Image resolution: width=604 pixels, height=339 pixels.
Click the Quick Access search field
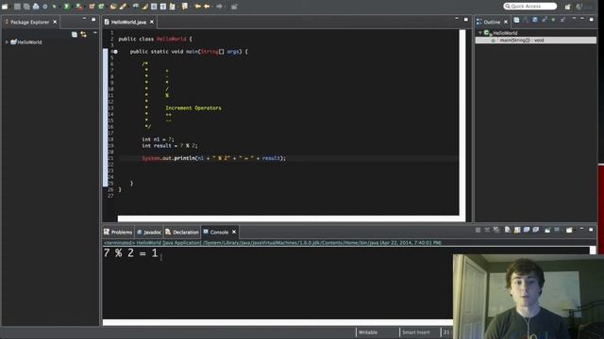coord(530,7)
